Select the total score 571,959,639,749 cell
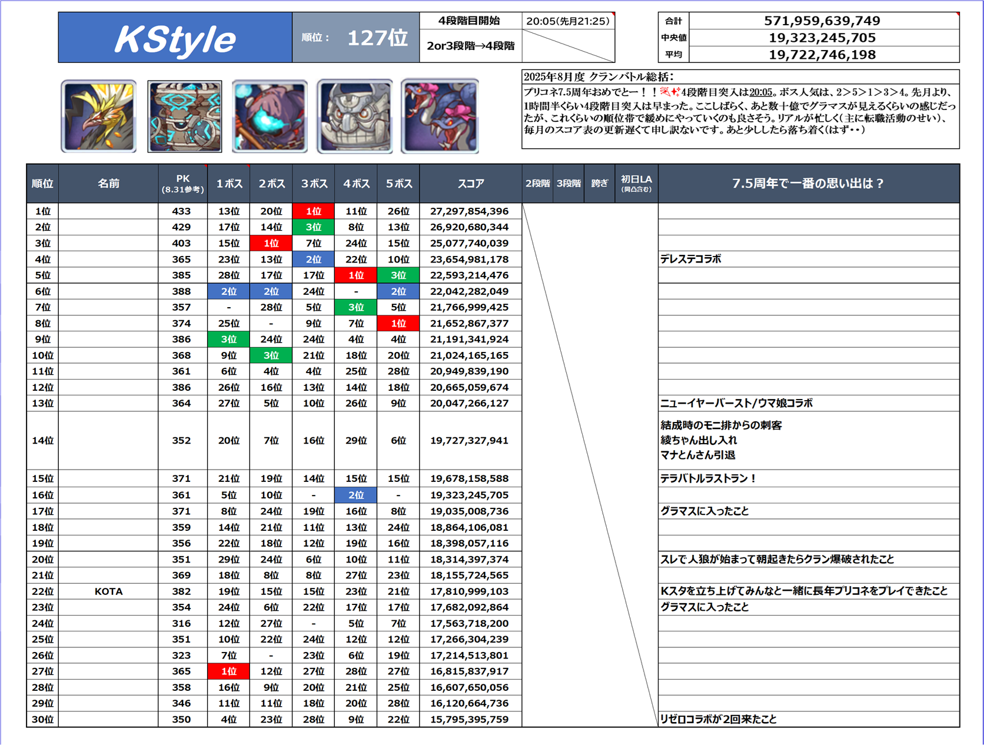The width and height of the screenshot is (984, 745). (822, 21)
